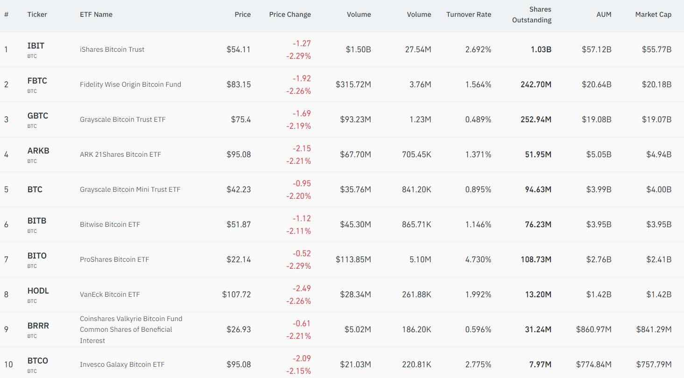Viewport: 684px width, 378px height.
Task: Select the HODL ticker
Action: coord(38,291)
